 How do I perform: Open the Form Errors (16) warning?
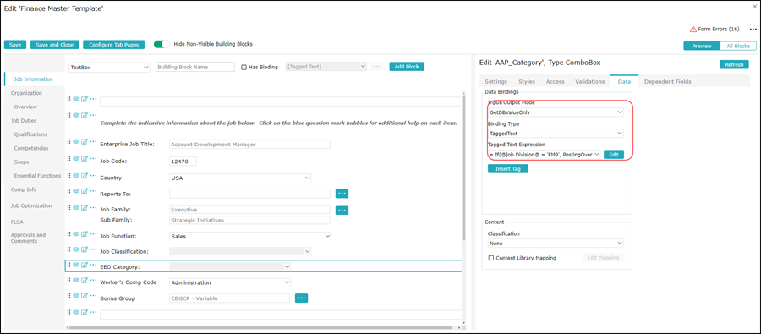pos(714,29)
